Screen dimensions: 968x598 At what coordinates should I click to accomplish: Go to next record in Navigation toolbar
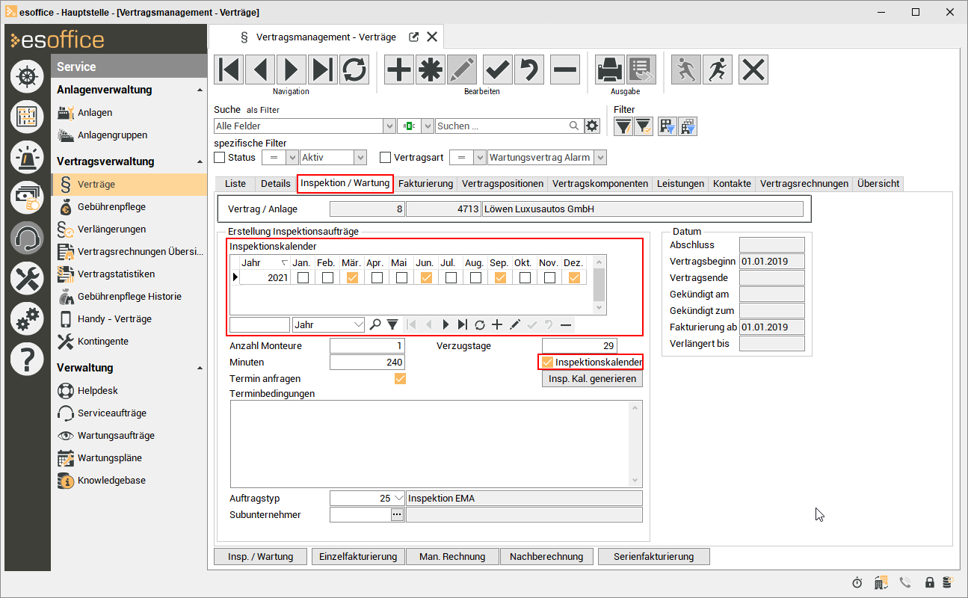pos(292,70)
